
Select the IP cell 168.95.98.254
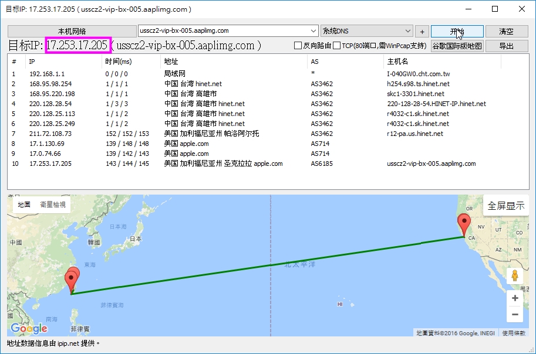coord(50,84)
